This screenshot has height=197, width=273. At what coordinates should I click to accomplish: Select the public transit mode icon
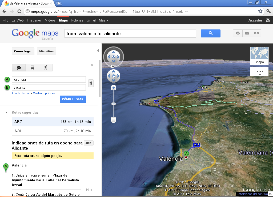tap(32, 67)
